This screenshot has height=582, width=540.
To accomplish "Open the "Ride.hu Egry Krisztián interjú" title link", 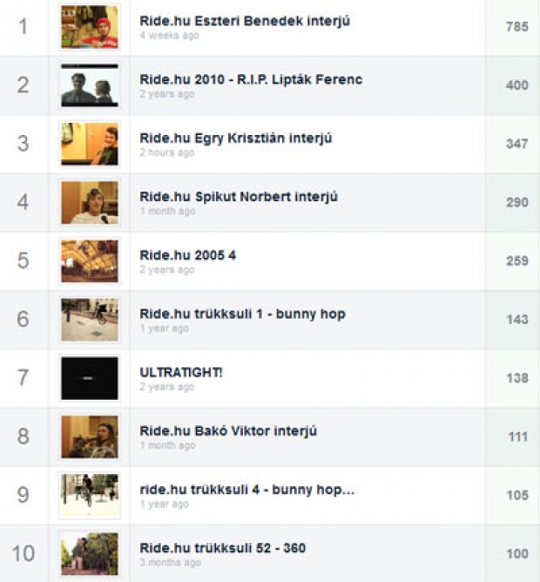I will click(236, 138).
